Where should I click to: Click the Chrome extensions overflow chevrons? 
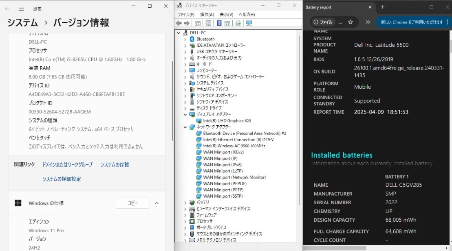(x=368, y=22)
